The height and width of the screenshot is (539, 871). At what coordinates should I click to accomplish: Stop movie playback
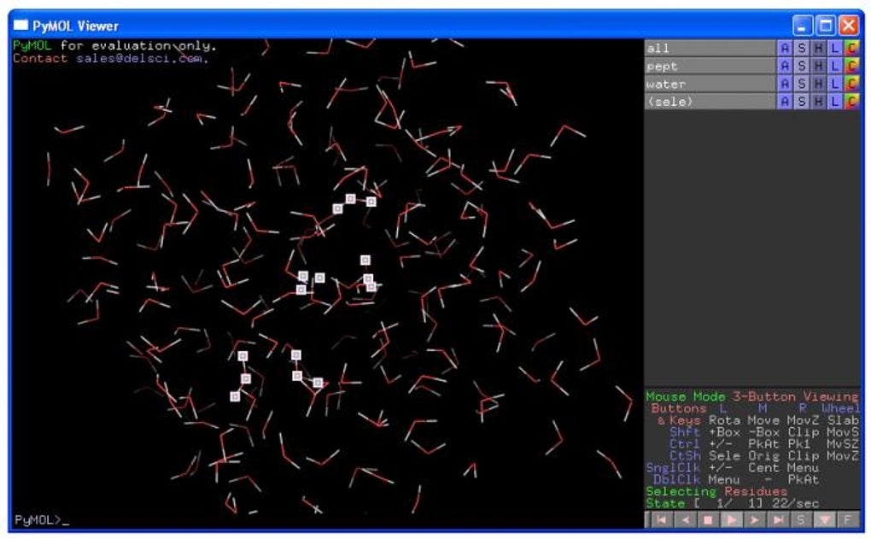point(708,520)
